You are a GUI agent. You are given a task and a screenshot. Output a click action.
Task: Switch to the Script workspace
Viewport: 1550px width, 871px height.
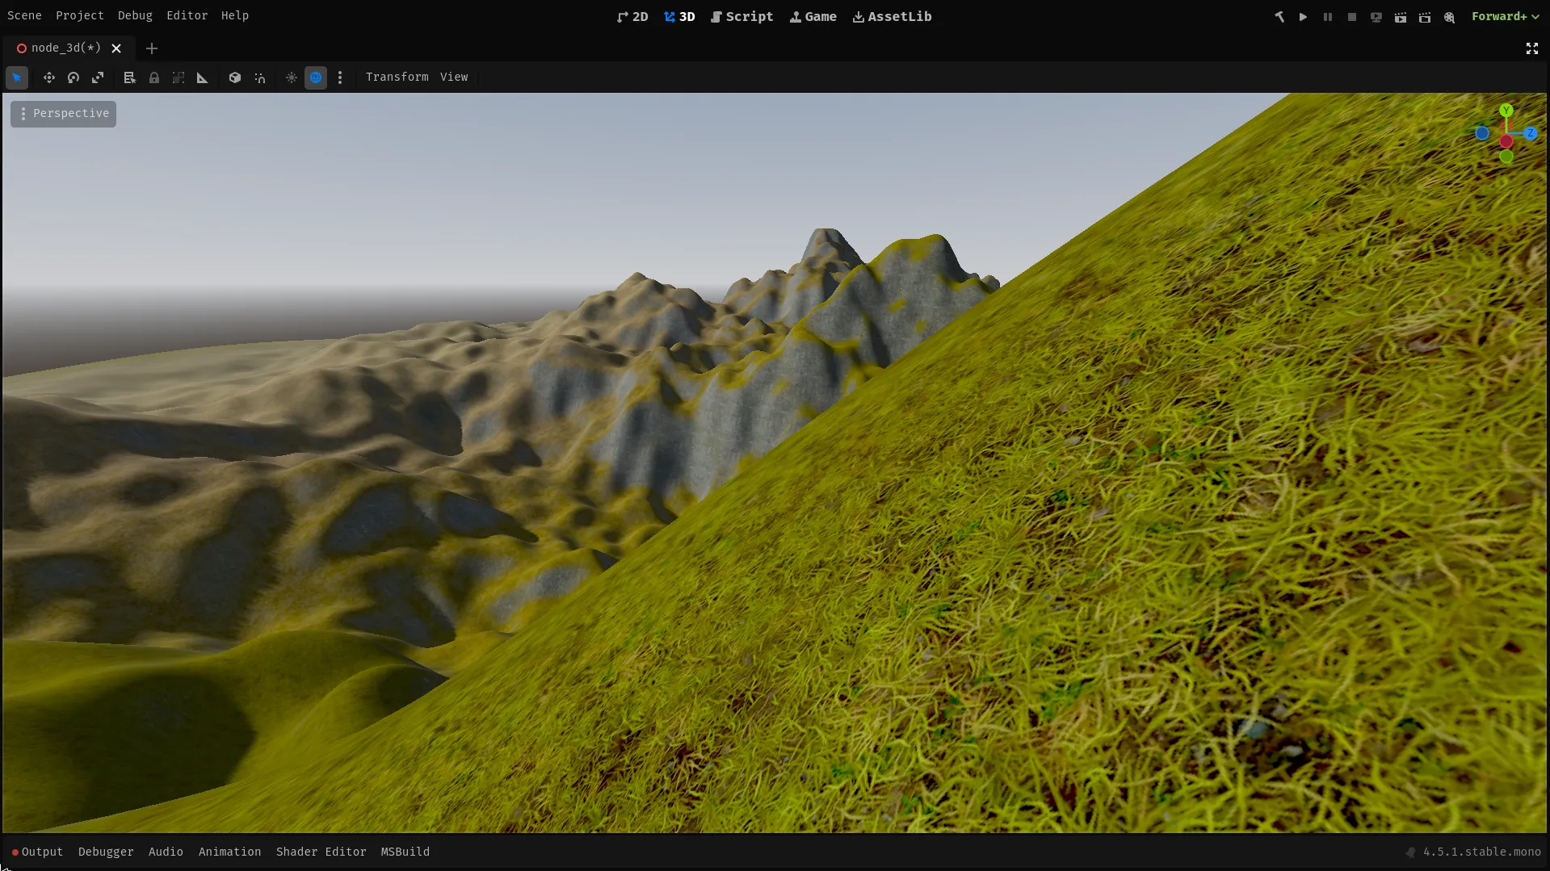coord(741,16)
